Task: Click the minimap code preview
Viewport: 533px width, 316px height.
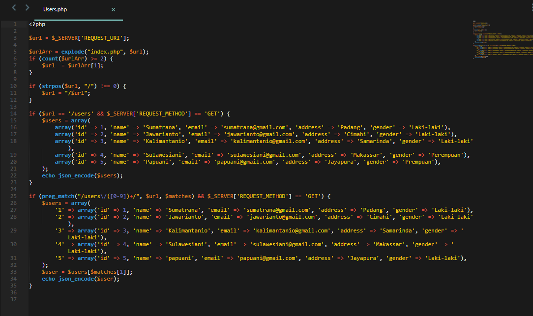Action: (x=502, y=39)
